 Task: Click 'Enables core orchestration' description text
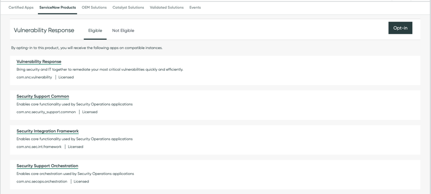(75, 174)
